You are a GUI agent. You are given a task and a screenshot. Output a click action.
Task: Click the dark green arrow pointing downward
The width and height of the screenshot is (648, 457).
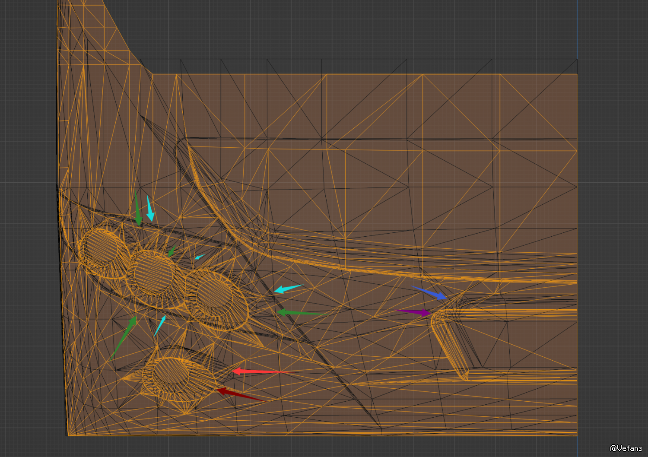point(137,209)
